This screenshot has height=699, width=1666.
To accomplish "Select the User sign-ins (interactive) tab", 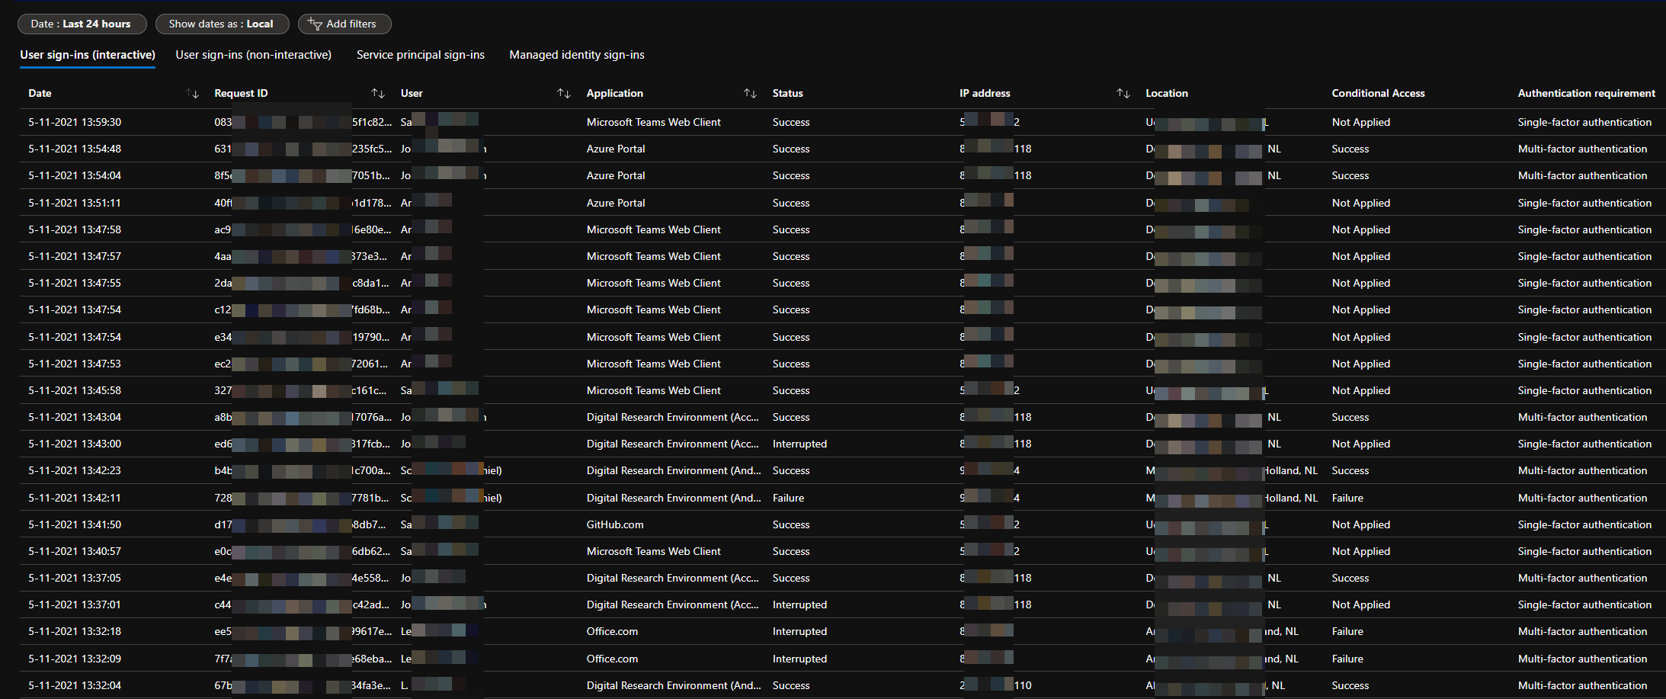I will [88, 55].
